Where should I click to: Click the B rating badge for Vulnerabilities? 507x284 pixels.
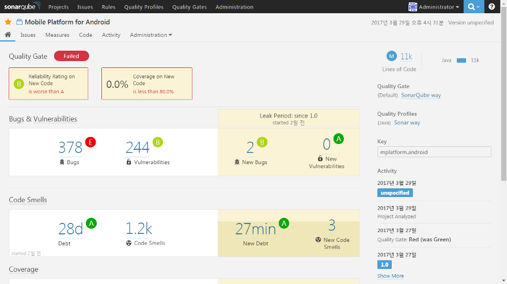coord(158,142)
